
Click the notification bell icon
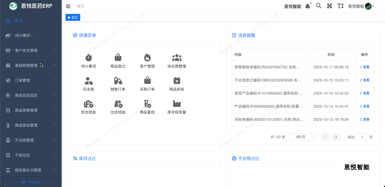(308, 6)
